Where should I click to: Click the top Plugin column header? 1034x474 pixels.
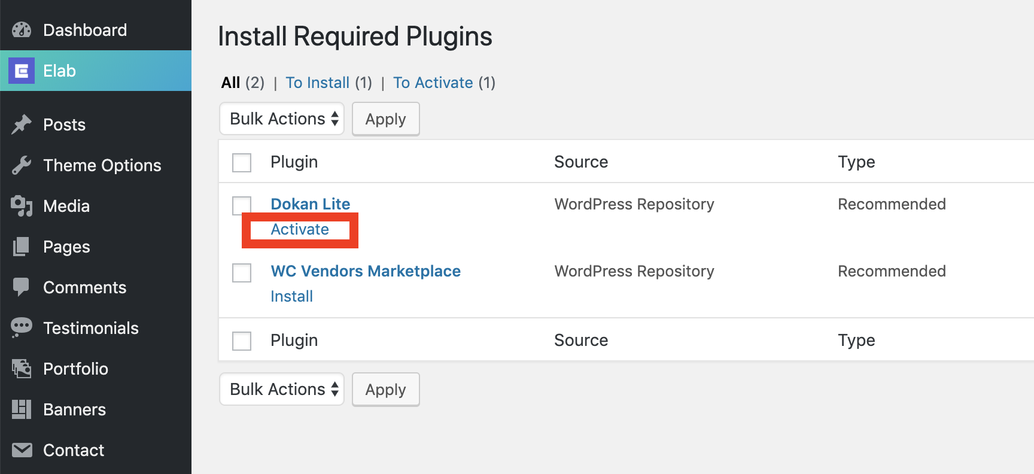tap(294, 162)
